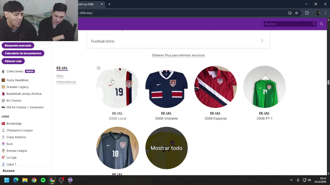330x185 pixels.
Task: Open Sneaker Legacy link
Action: coord(18,87)
